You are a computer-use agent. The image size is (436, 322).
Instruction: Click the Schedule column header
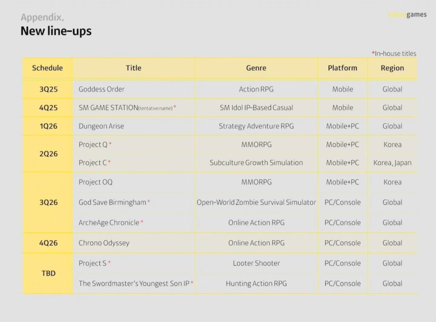click(x=47, y=68)
